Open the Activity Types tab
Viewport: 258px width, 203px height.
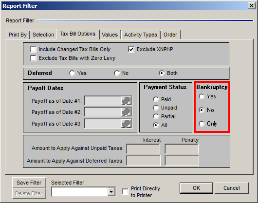point(141,35)
